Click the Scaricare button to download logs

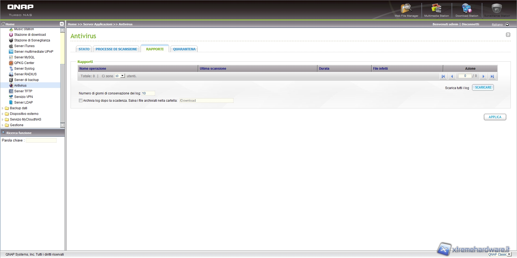483,87
